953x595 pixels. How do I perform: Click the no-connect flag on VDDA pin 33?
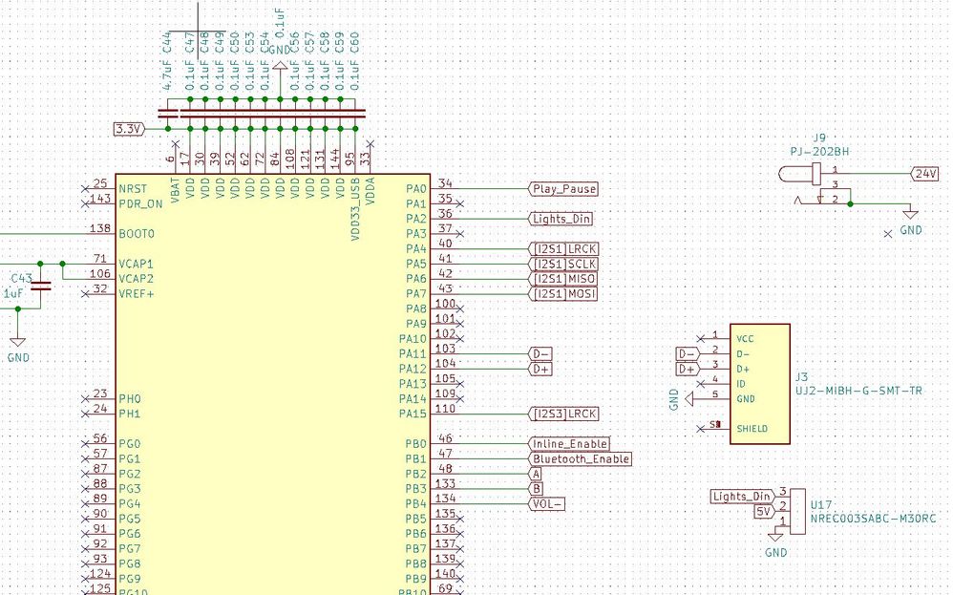click(x=371, y=144)
